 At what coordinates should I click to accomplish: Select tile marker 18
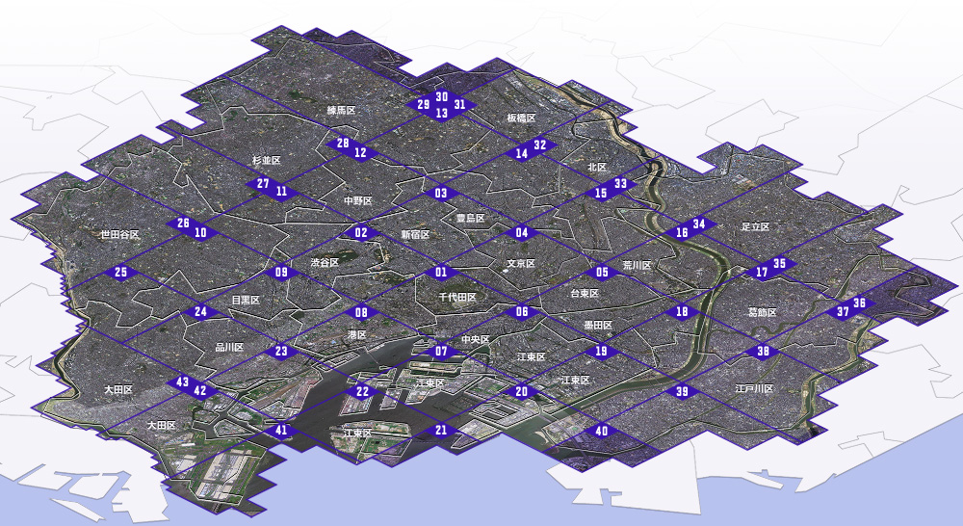pyautogui.click(x=682, y=311)
